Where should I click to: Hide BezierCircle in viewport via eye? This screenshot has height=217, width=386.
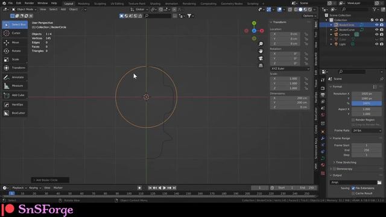click(x=376, y=25)
